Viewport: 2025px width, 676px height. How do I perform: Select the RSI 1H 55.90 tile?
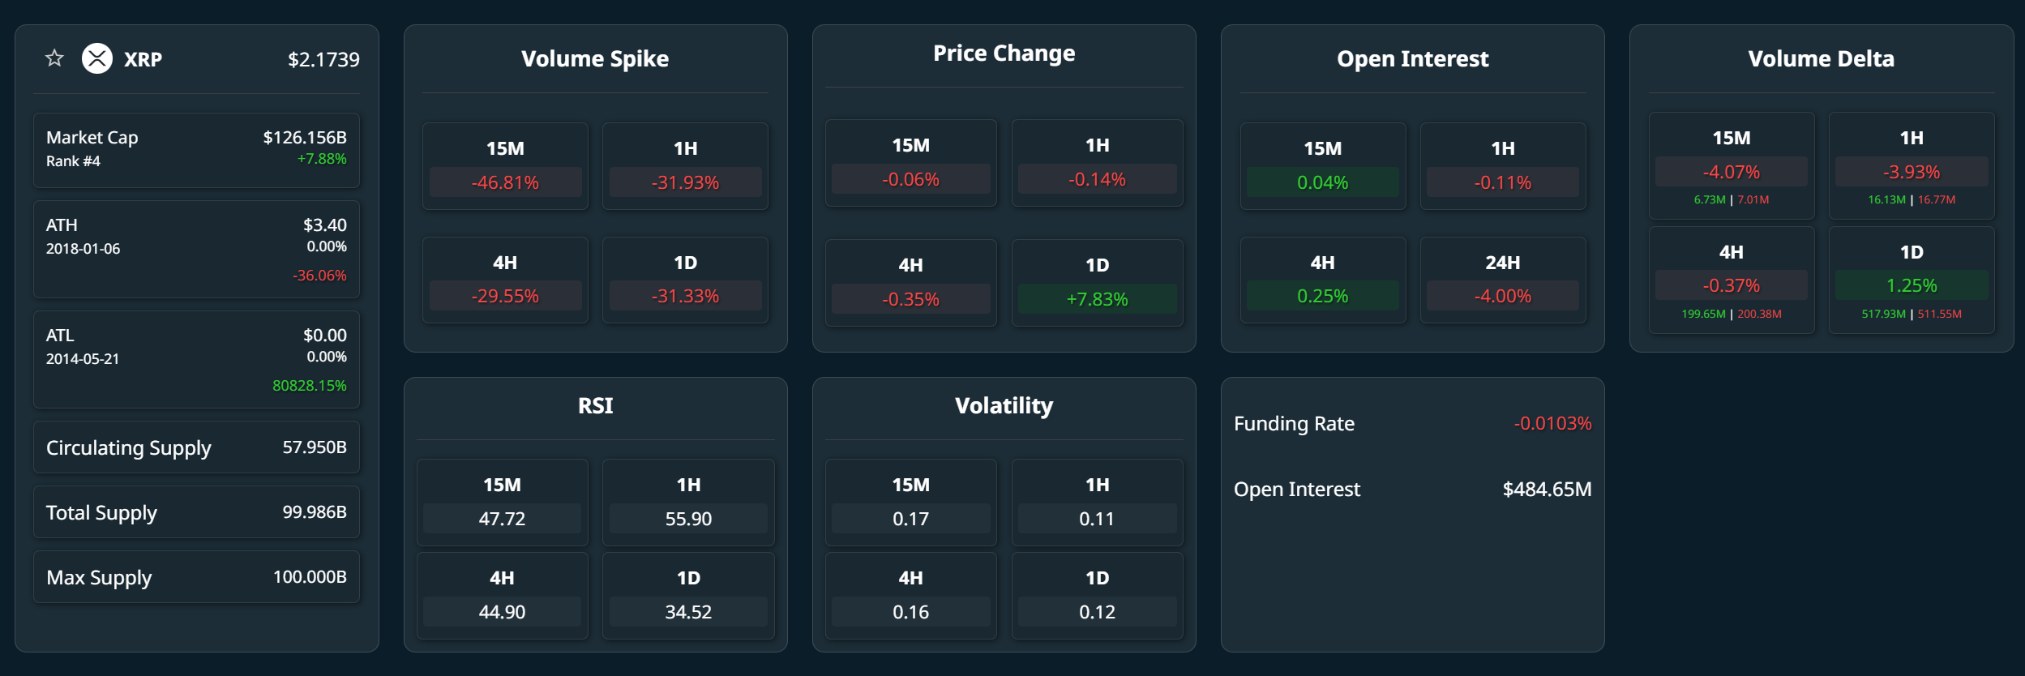coord(688,503)
